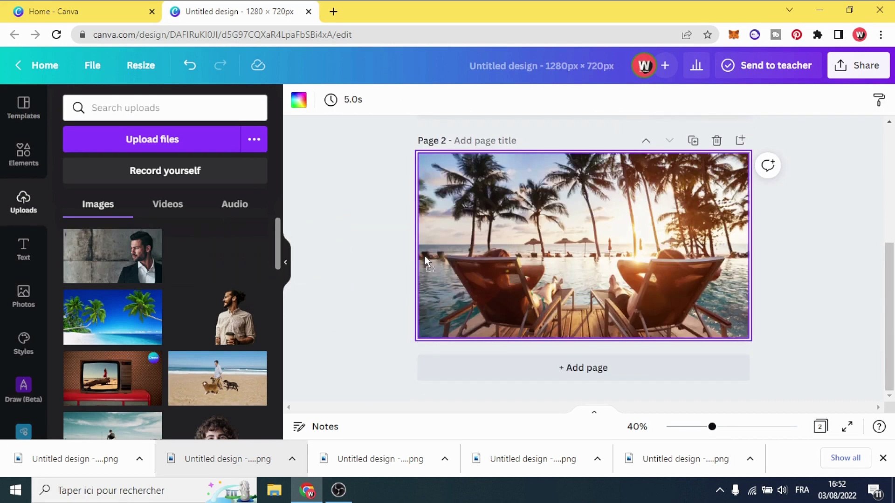Open the Elements panel
The image size is (895, 503).
[23, 155]
